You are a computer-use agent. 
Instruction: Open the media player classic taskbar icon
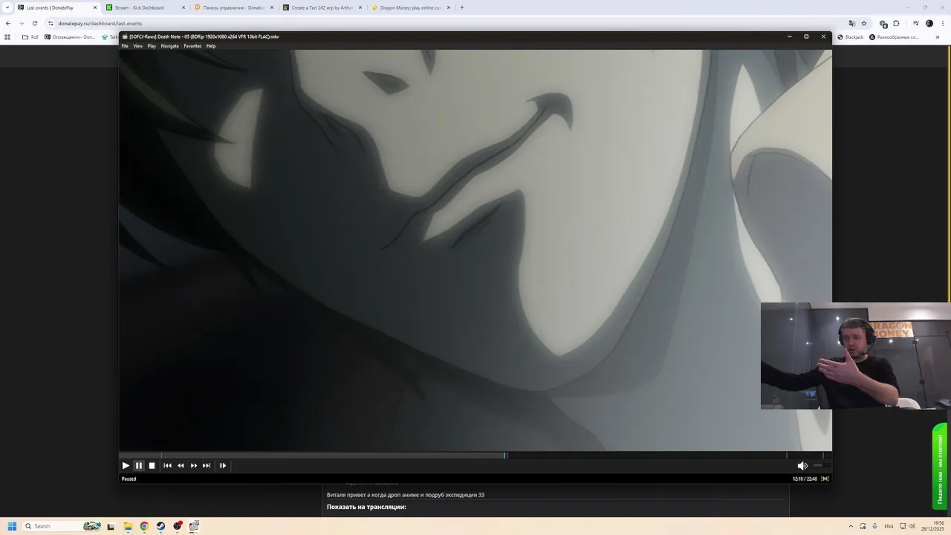click(194, 526)
